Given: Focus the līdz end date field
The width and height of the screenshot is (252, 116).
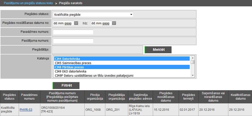Looking at the screenshot, I should coord(101,23).
